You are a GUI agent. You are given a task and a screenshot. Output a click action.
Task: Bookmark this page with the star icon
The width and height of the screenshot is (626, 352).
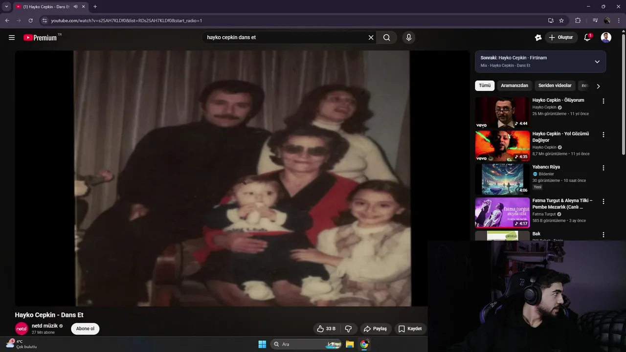[x=561, y=21]
